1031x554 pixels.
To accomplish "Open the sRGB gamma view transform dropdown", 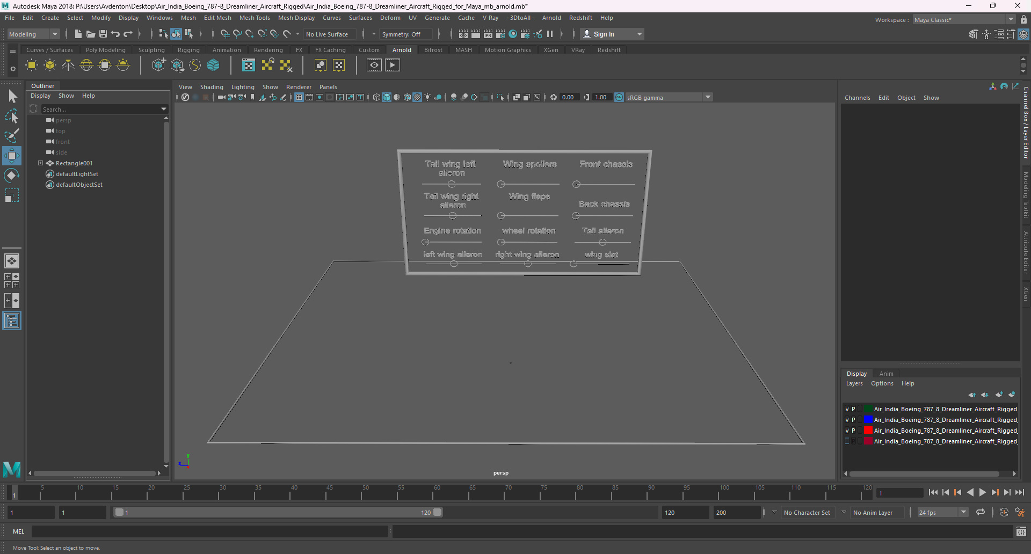I will [x=669, y=97].
